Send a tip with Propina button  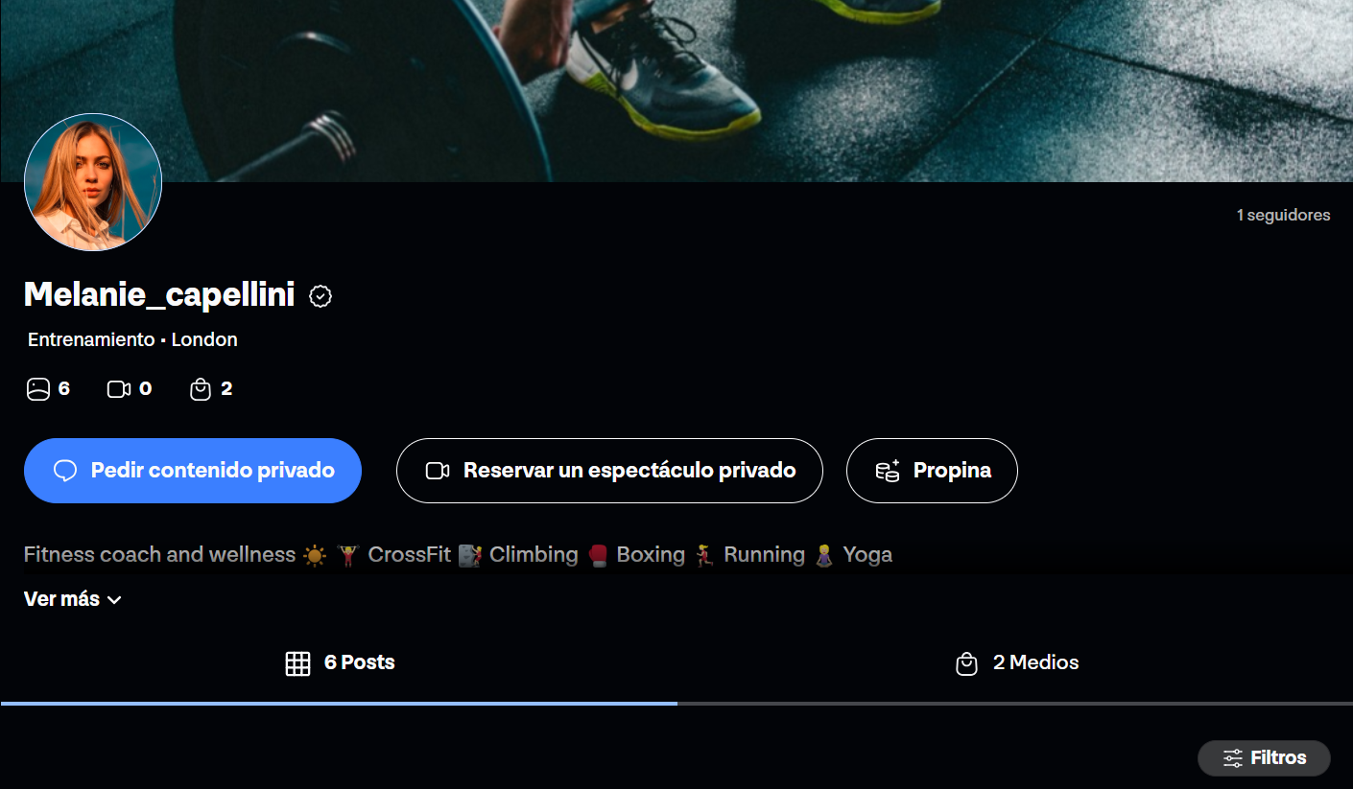tap(932, 471)
